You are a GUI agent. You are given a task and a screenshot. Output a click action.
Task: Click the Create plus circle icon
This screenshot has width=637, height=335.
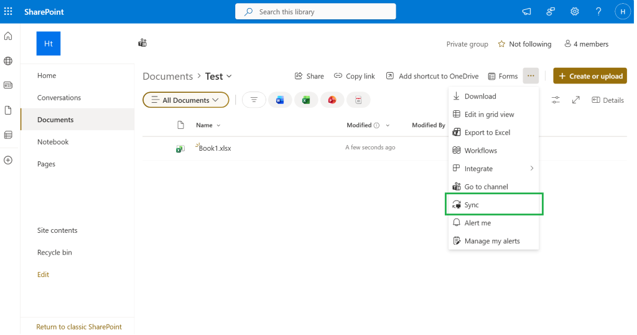click(8, 160)
